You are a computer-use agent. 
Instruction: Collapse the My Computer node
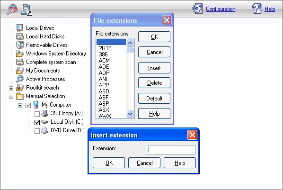coord(20,105)
